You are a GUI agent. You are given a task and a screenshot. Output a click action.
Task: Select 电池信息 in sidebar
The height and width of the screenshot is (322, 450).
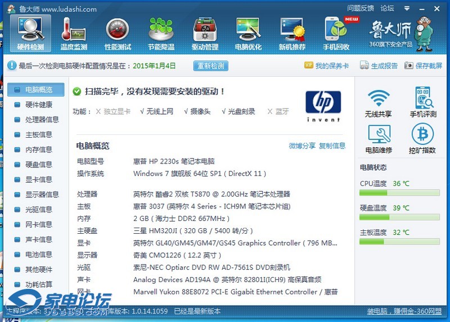coord(36,255)
